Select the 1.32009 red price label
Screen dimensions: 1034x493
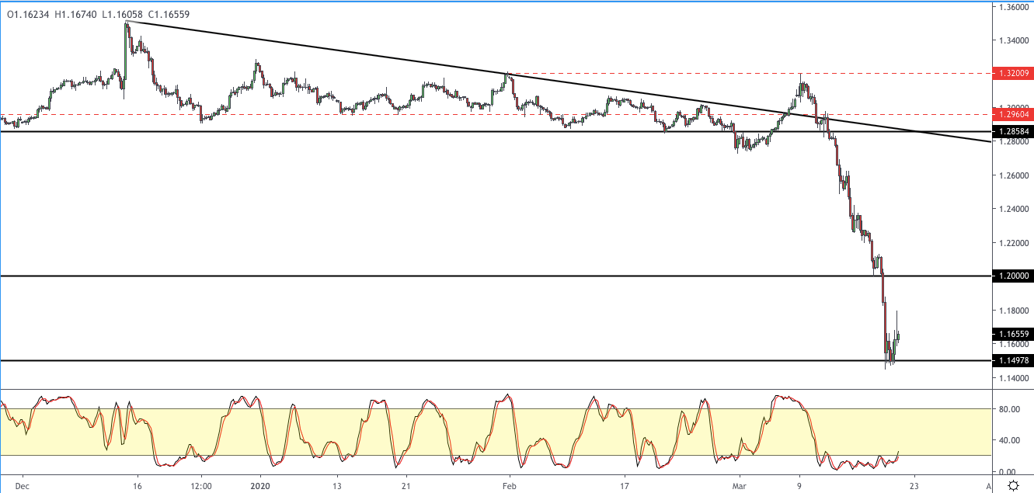coord(1014,74)
